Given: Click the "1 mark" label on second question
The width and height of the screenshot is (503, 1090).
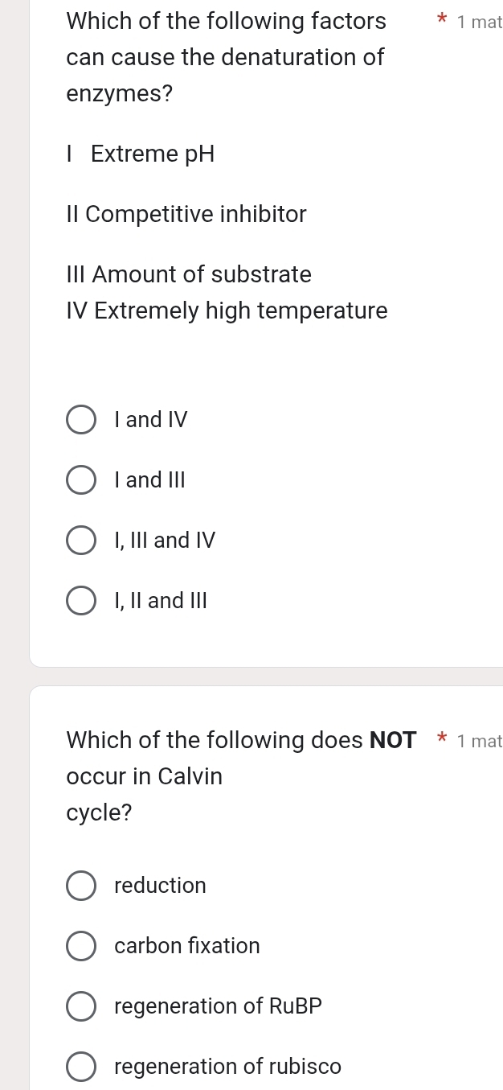Looking at the screenshot, I should pyautogui.click(x=481, y=741).
